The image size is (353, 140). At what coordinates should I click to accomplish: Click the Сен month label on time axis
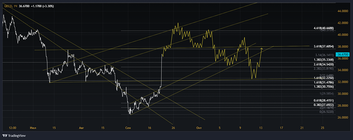(128, 128)
